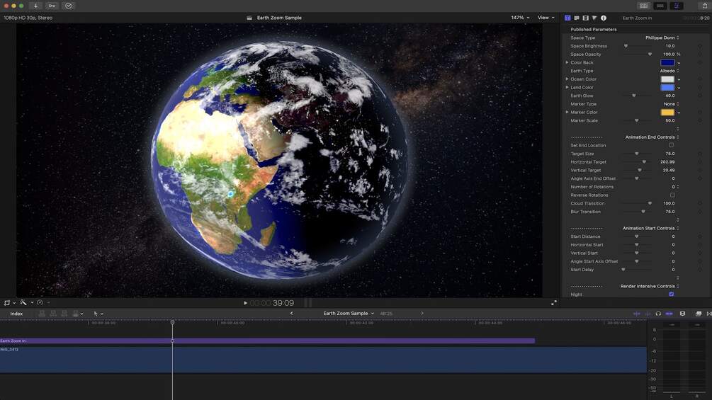
Task: Open the Marker Type None popup
Action: [x=671, y=104]
